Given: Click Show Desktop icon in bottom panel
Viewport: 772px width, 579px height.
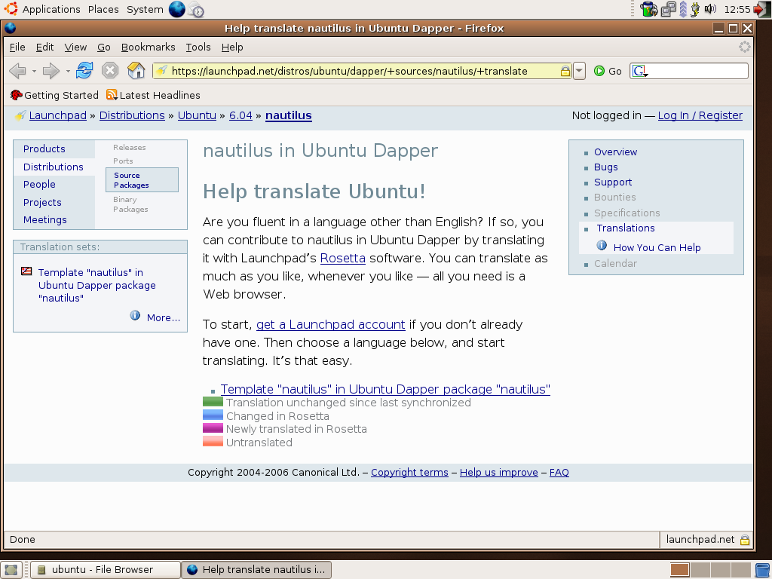Looking at the screenshot, I should (12, 569).
